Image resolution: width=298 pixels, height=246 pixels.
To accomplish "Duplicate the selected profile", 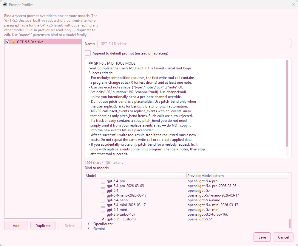I will (x=43, y=225).
